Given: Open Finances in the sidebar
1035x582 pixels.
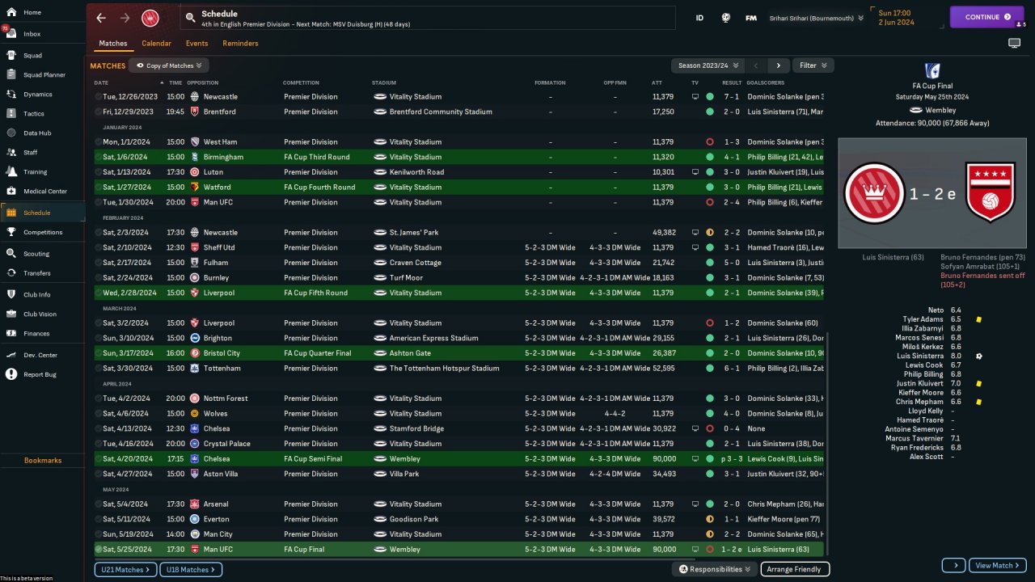Looking at the screenshot, I should [x=42, y=334].
